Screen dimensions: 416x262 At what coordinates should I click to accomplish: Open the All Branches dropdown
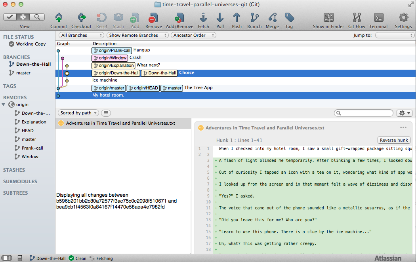point(81,35)
